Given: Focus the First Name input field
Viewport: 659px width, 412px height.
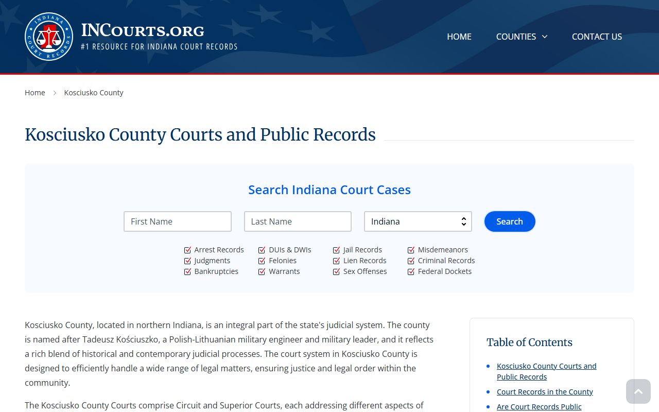Looking at the screenshot, I should point(178,221).
